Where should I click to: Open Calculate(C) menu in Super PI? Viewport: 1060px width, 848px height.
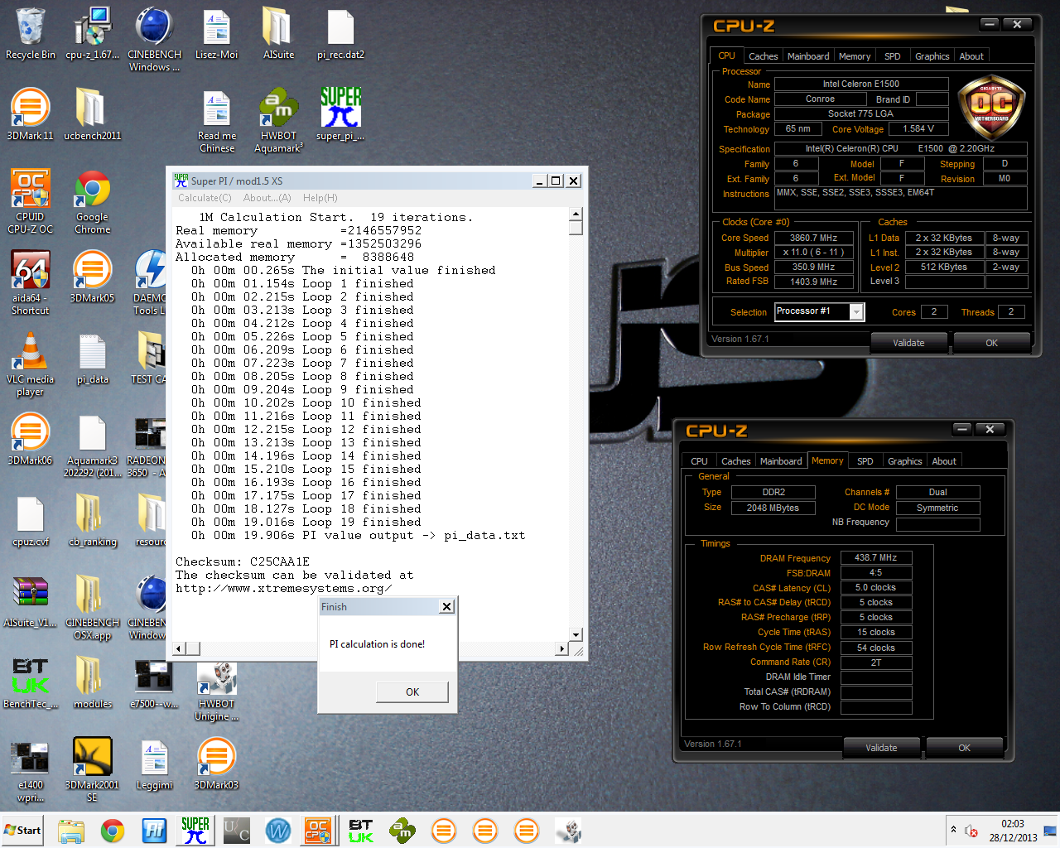click(x=205, y=198)
